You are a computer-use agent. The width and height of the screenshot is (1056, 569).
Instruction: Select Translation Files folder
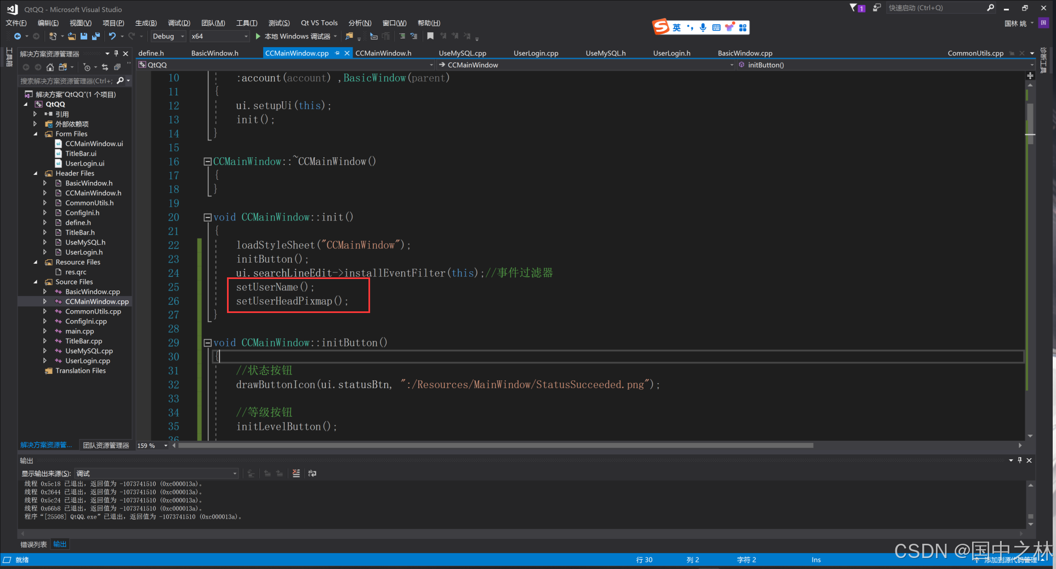point(81,371)
